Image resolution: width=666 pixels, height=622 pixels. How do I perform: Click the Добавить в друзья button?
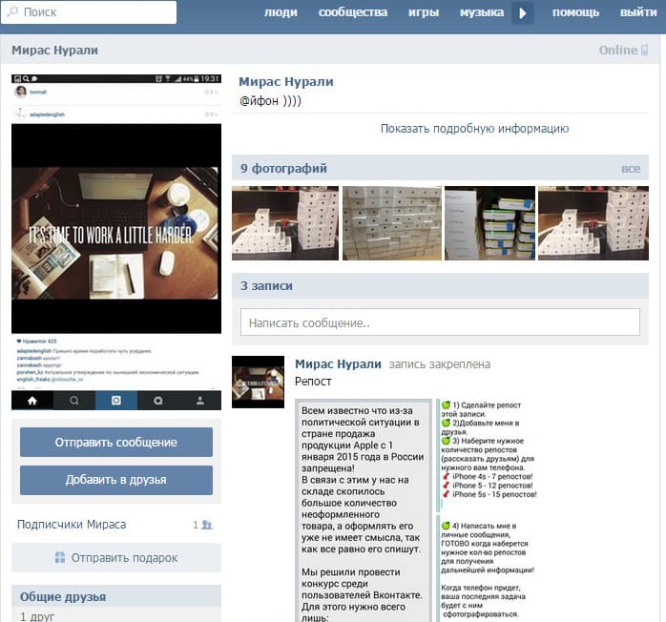tap(116, 480)
